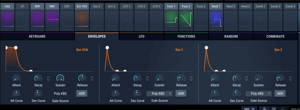The height and width of the screenshot is (110, 300).
Task: Open the edit history list icon
Action: 274,109
